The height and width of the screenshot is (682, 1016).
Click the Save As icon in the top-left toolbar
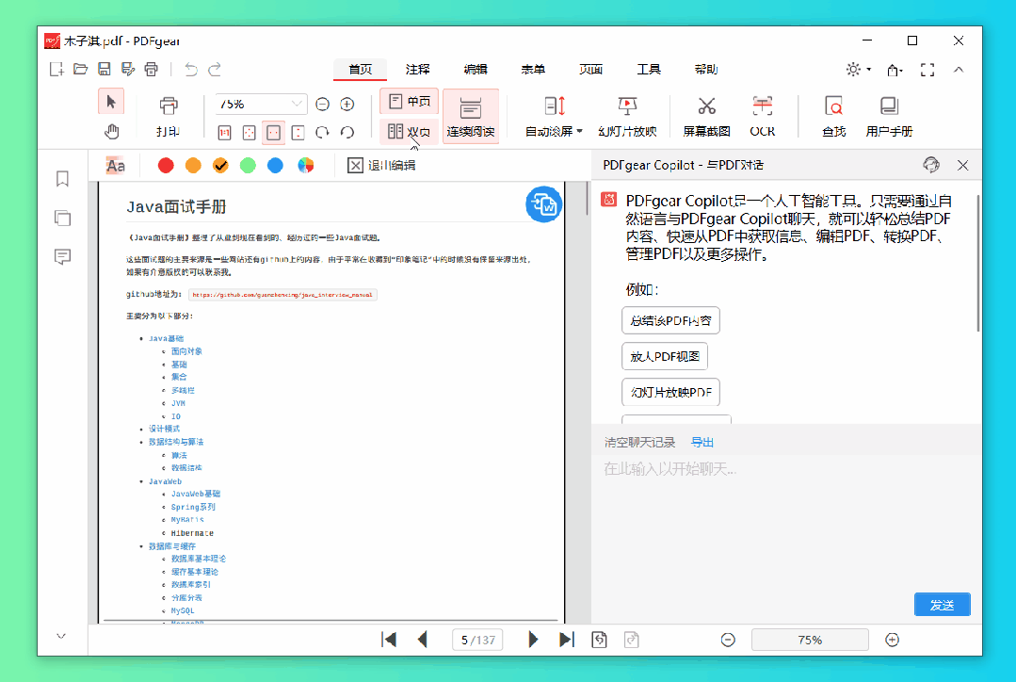point(128,69)
